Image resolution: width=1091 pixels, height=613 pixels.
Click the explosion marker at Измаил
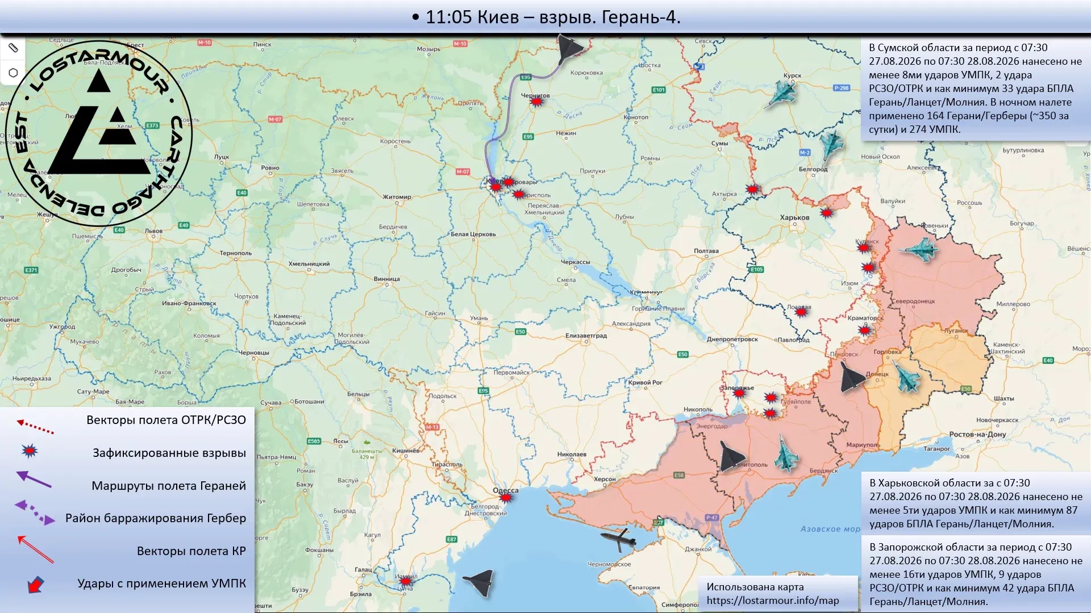point(405,581)
